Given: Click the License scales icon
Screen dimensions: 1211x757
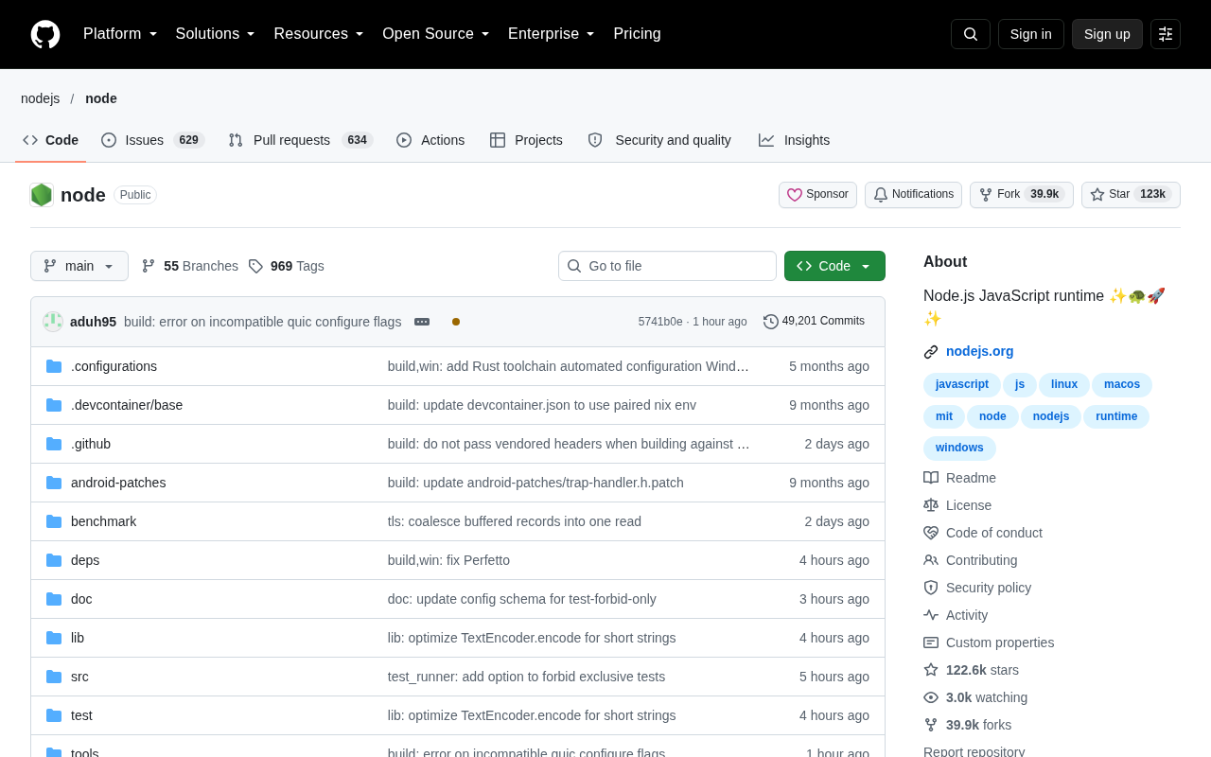Looking at the screenshot, I should point(931,505).
